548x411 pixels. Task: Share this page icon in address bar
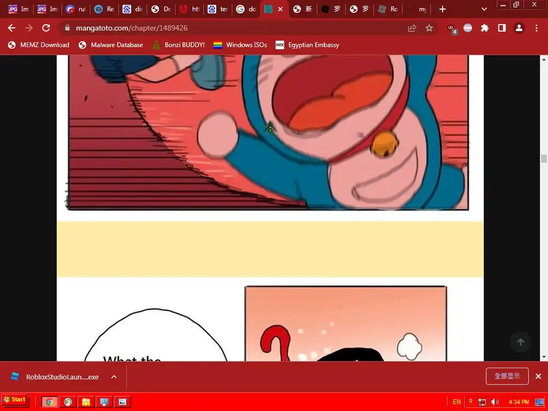412,28
